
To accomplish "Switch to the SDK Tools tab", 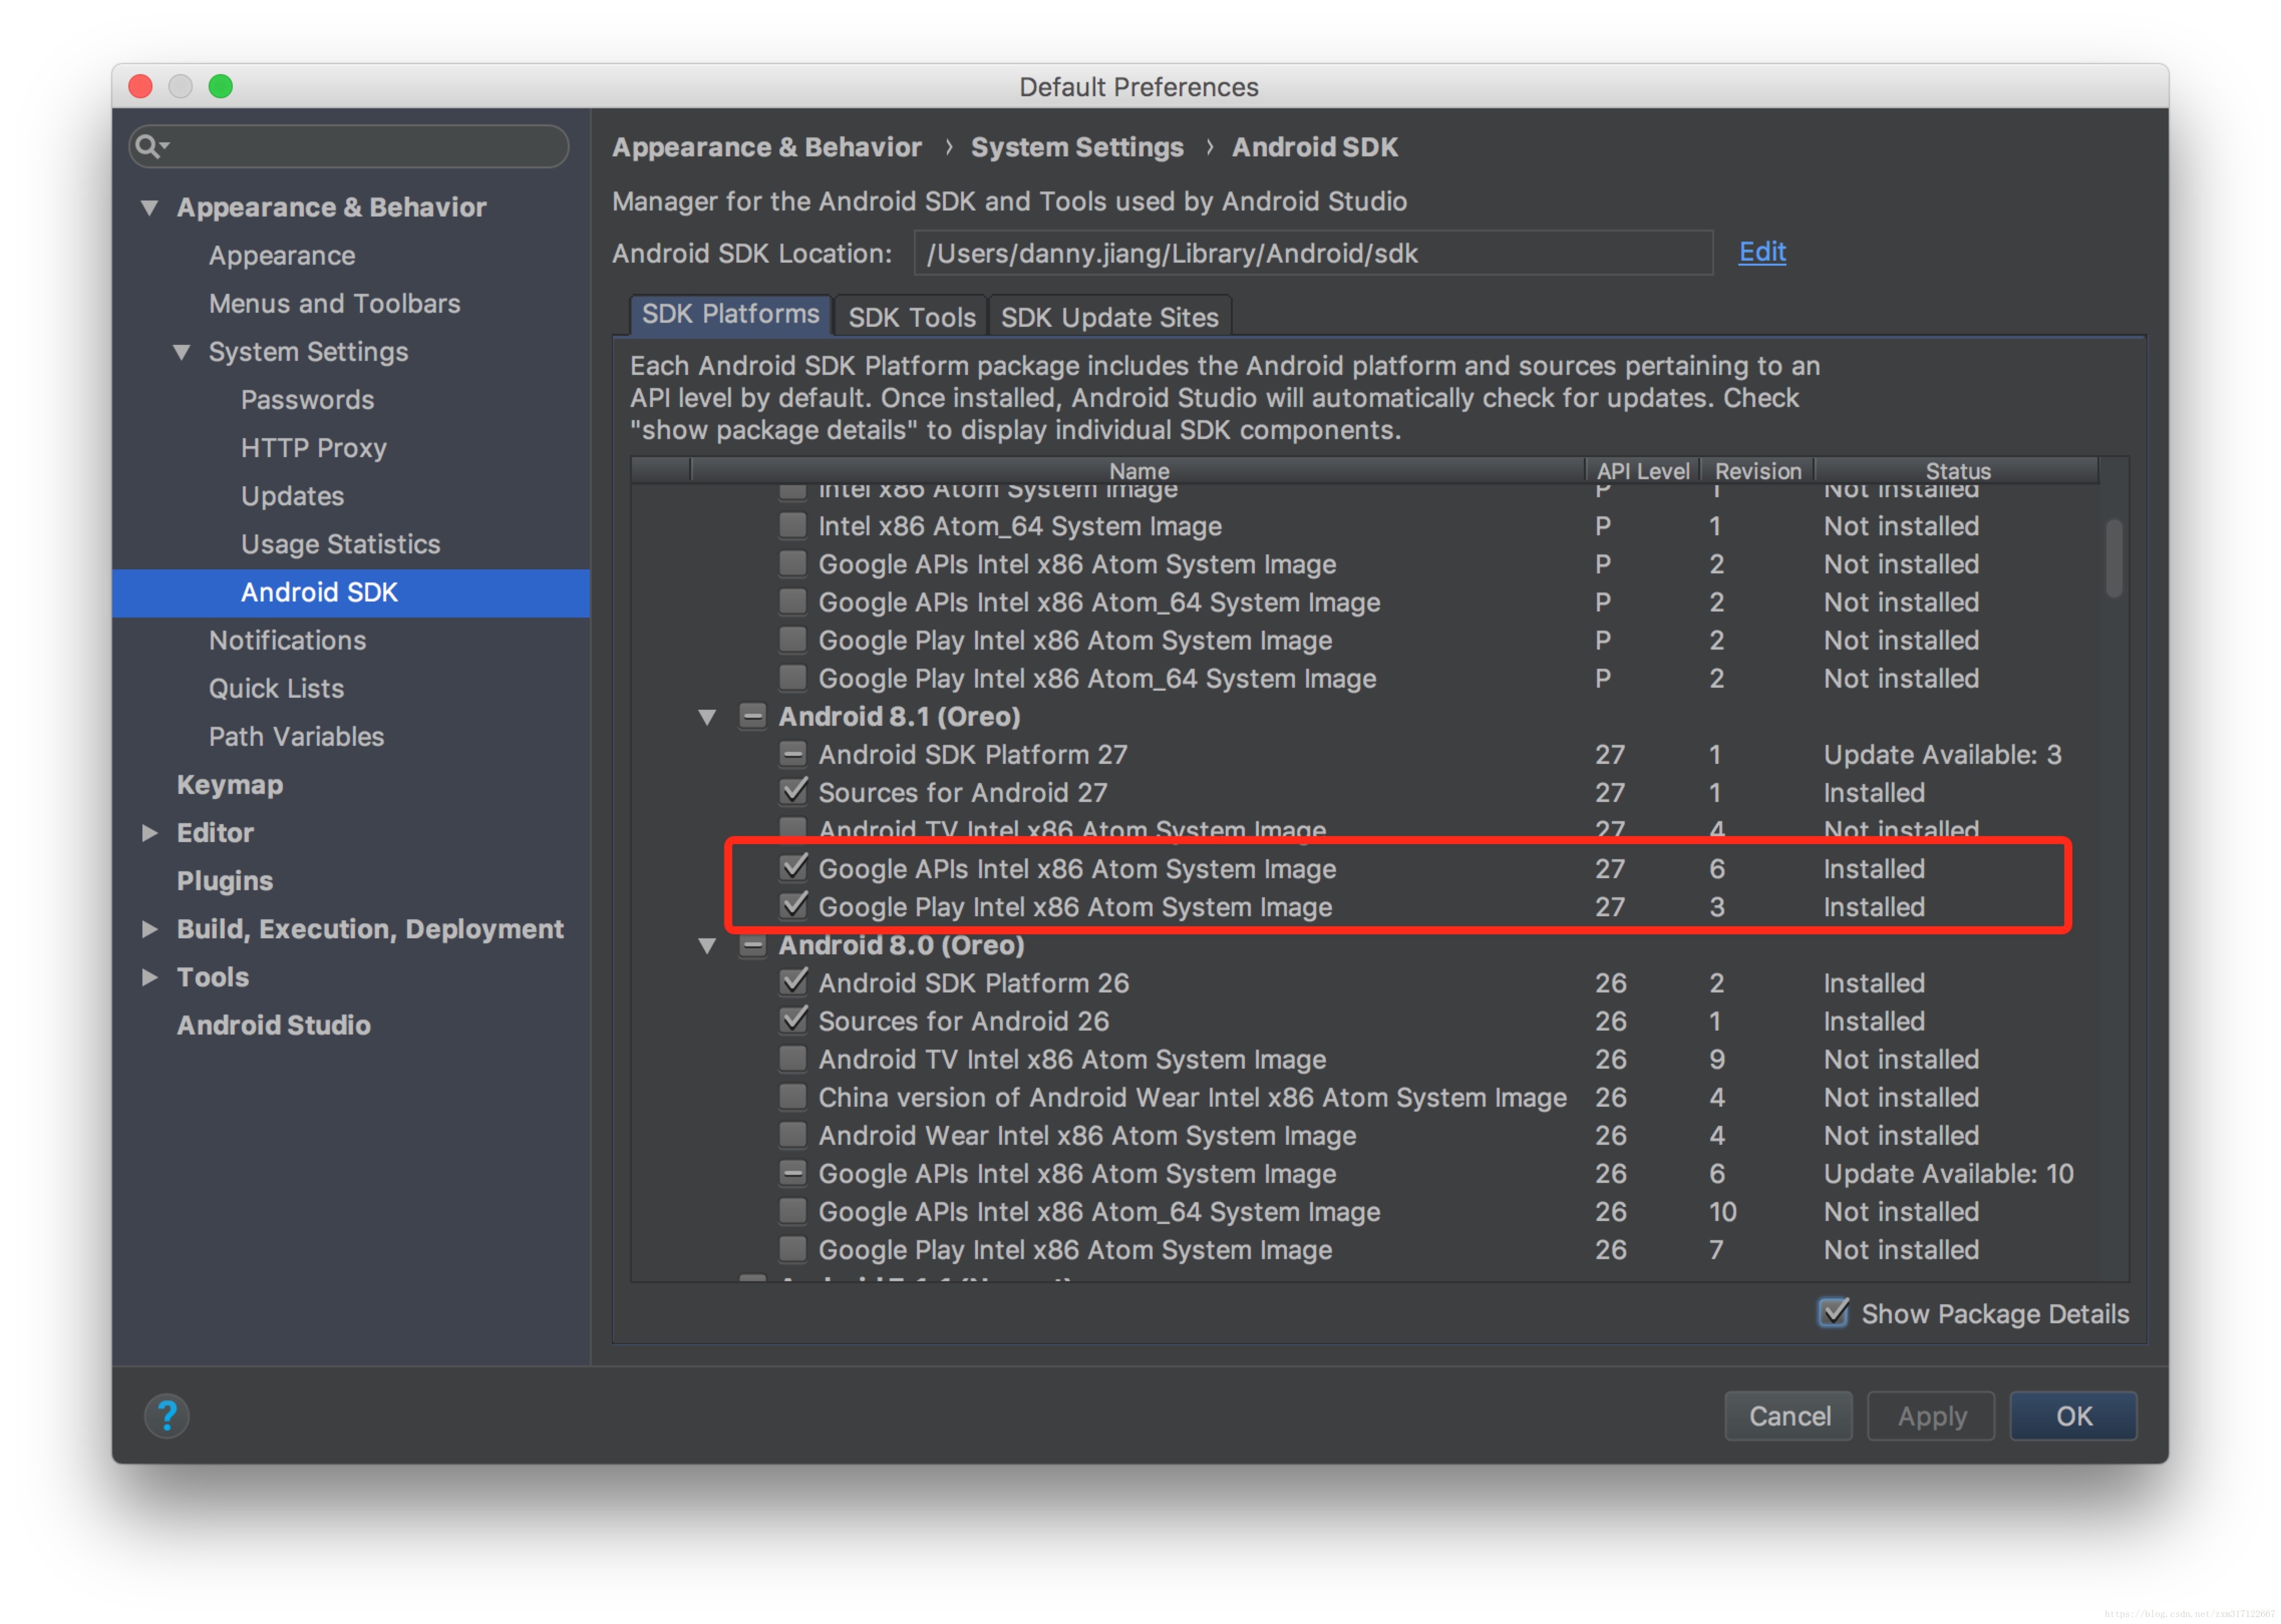I will tap(910, 317).
